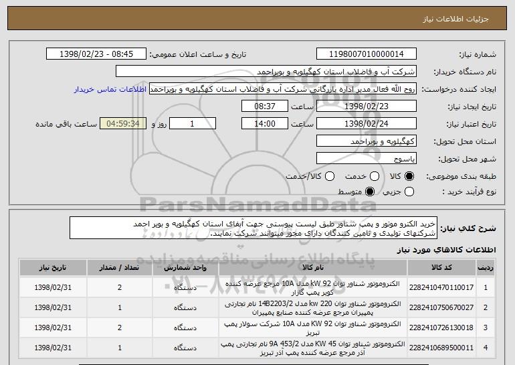Click the delivery city field یاسوج

coord(367,159)
